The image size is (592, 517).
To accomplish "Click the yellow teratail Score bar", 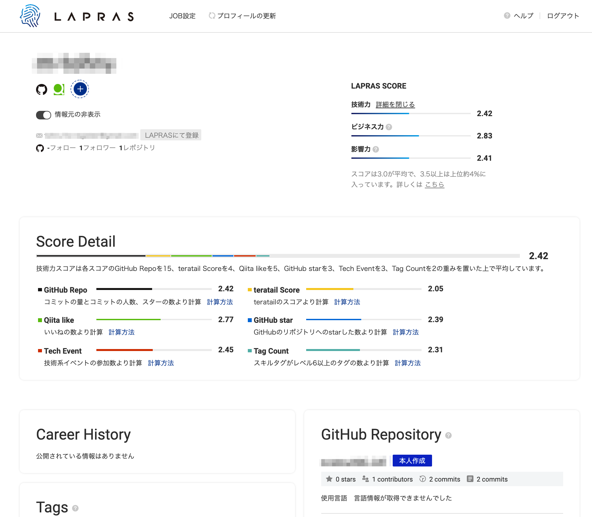I will tap(364, 289).
